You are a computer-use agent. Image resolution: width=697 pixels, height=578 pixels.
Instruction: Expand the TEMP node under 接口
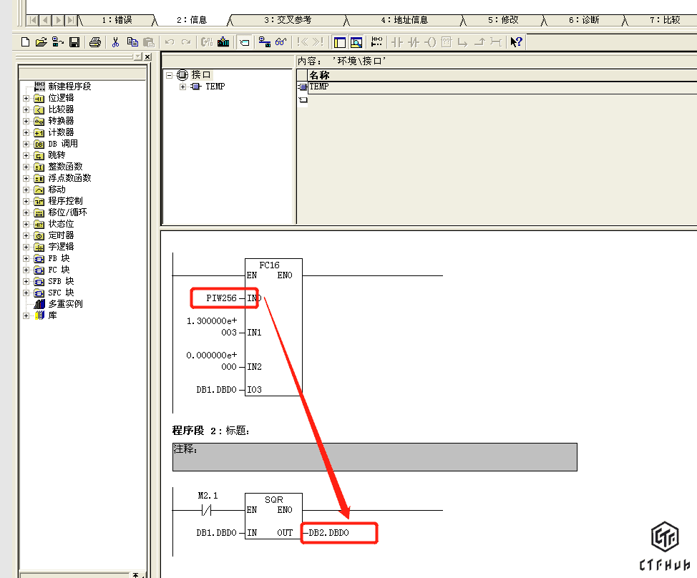click(x=182, y=87)
